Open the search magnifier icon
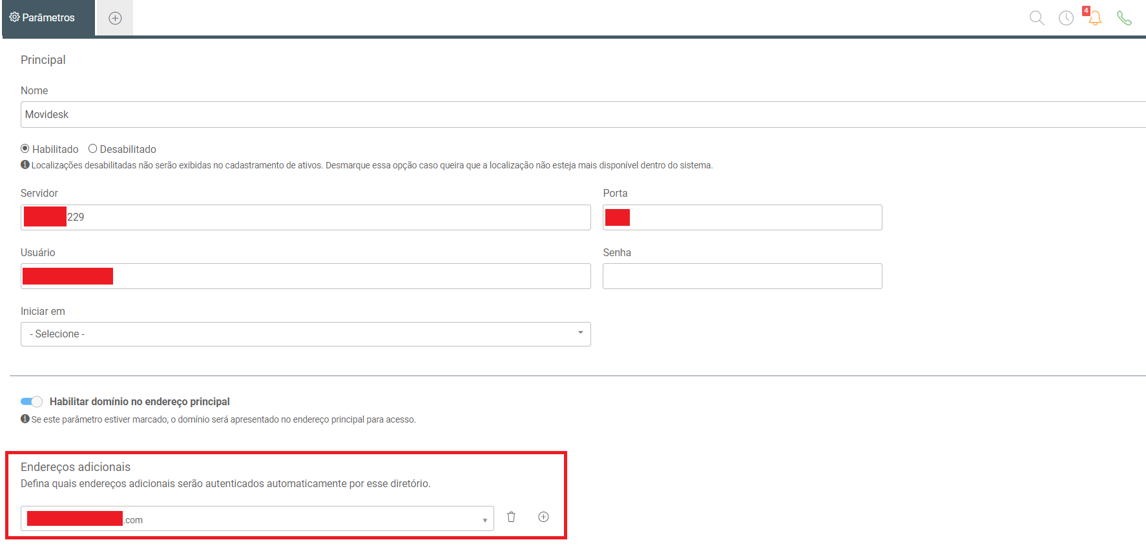This screenshot has height=551, width=1146. [1037, 18]
